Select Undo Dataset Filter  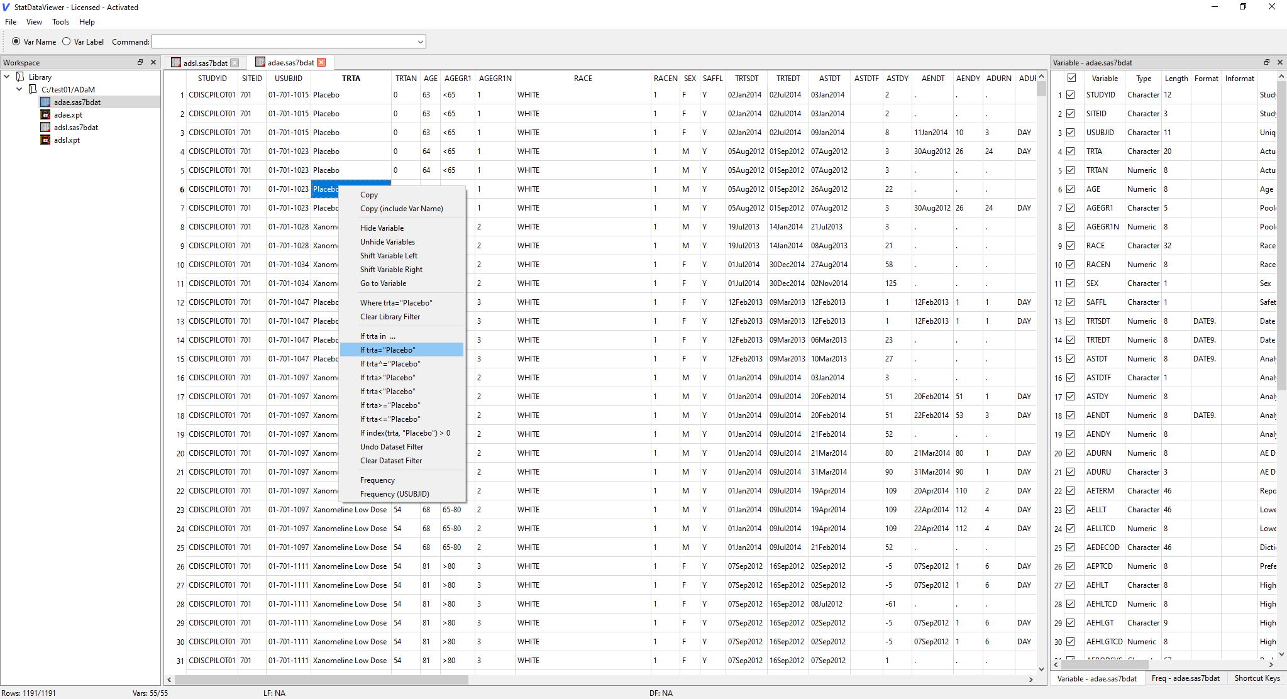click(x=402, y=447)
